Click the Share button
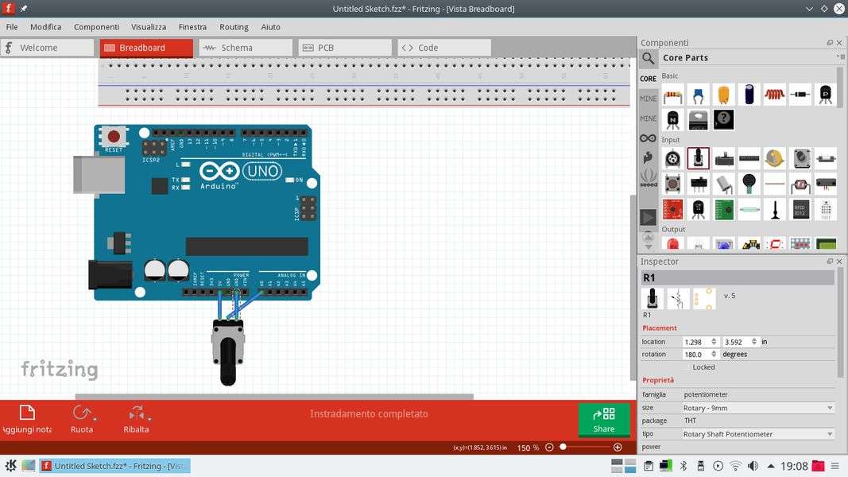 coord(603,420)
